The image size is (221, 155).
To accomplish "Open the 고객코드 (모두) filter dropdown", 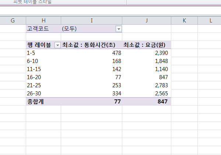I will [119, 29].
